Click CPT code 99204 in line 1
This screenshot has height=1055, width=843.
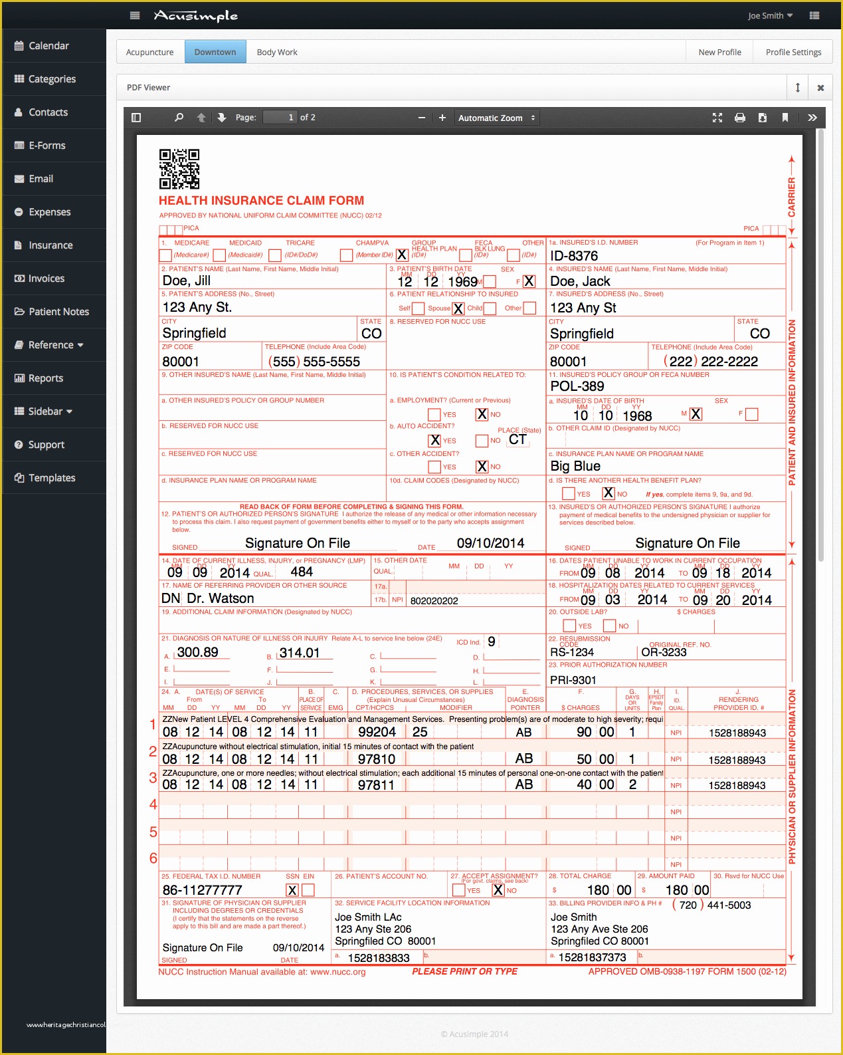377,732
